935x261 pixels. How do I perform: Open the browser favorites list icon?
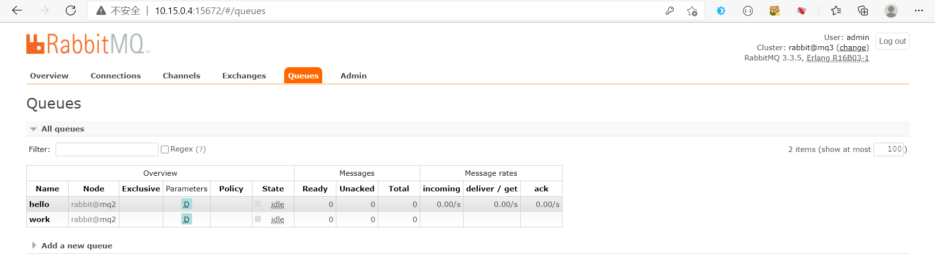pos(836,11)
